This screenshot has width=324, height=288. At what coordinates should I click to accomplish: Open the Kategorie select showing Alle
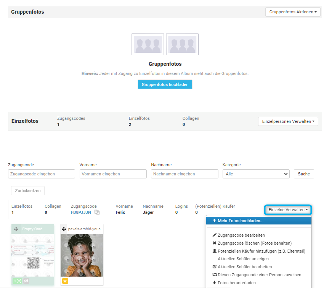pyautogui.click(x=256, y=174)
